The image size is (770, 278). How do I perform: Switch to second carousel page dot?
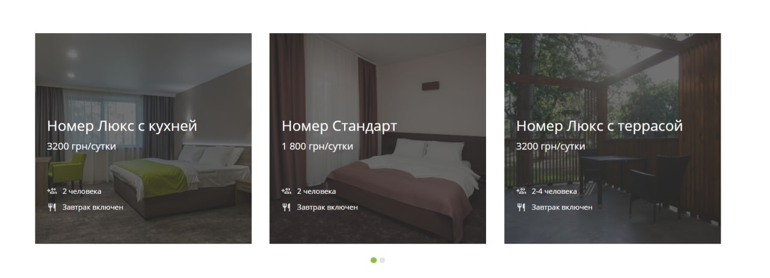click(382, 260)
